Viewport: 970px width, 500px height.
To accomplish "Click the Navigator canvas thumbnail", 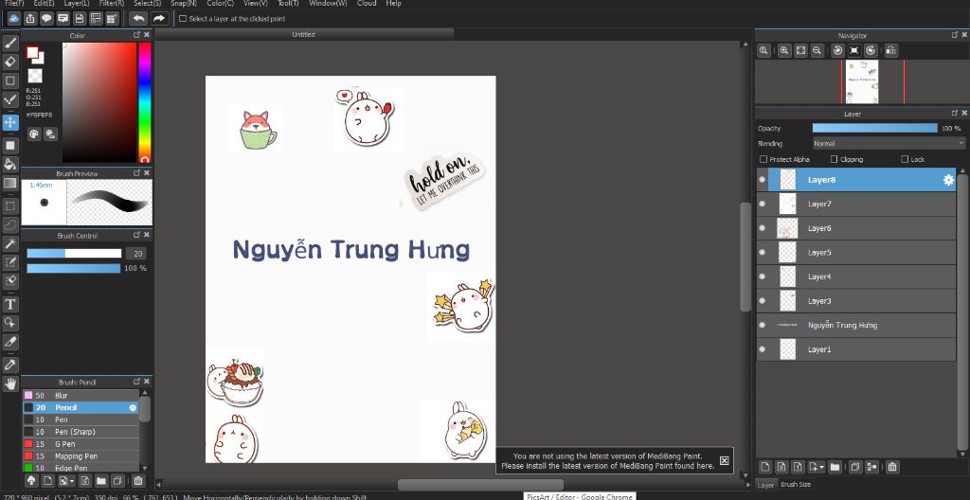I will pyautogui.click(x=862, y=81).
